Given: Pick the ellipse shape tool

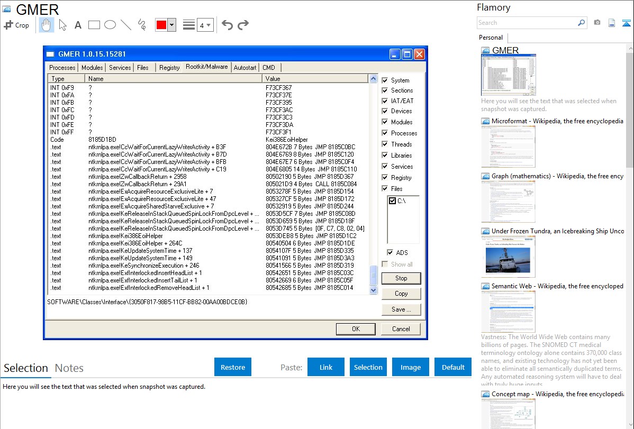Looking at the screenshot, I should [110, 25].
